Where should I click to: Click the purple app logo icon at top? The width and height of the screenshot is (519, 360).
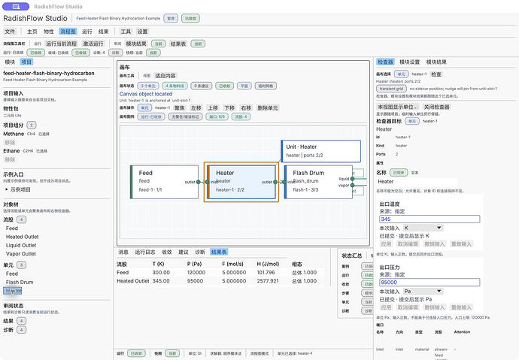(16, 6)
